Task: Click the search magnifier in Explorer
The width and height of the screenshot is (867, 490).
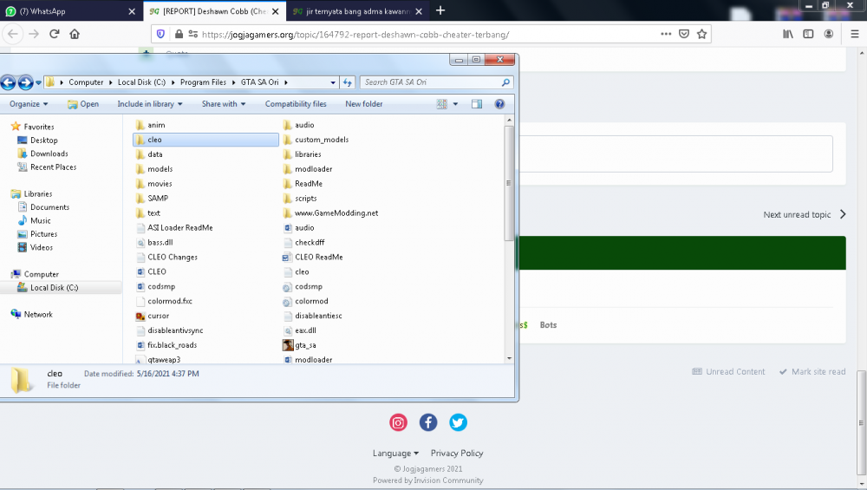Action: click(x=505, y=82)
